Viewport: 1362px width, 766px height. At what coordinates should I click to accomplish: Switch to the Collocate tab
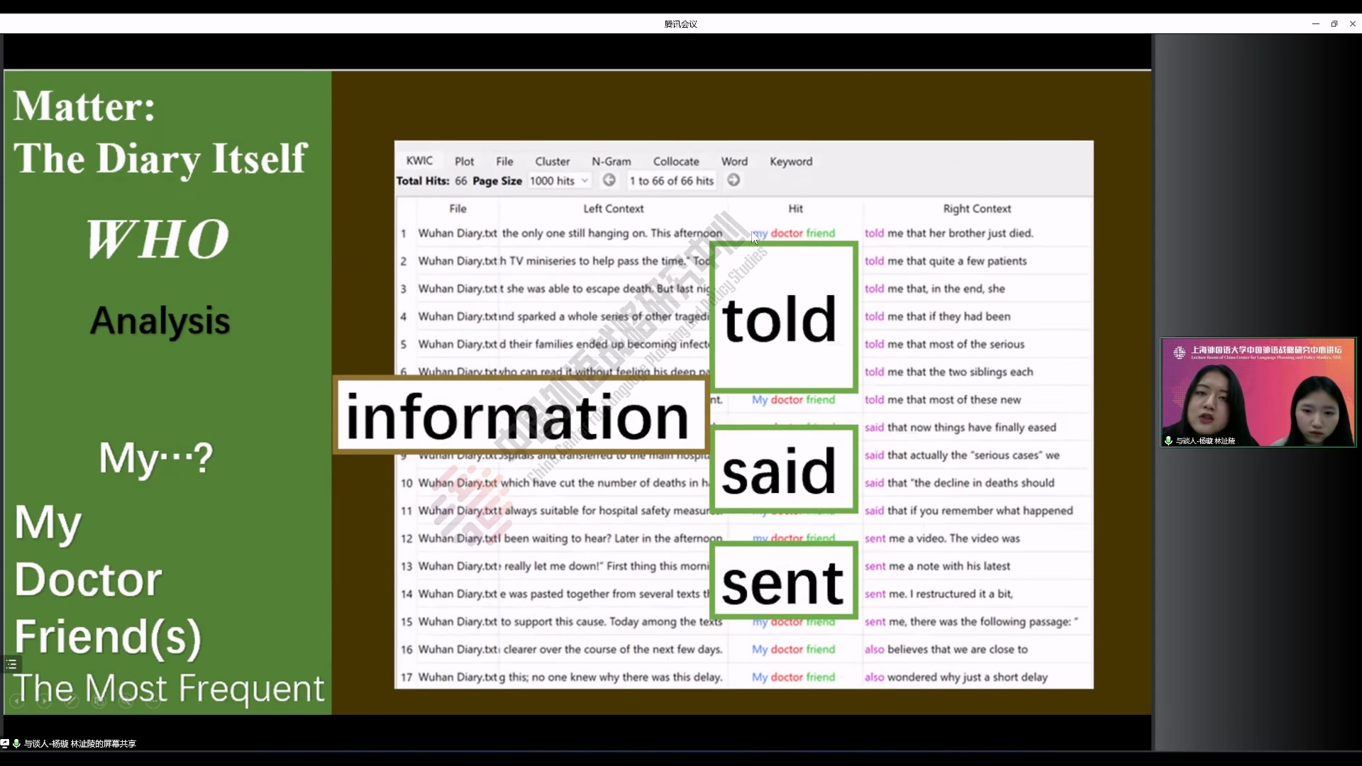coord(675,162)
